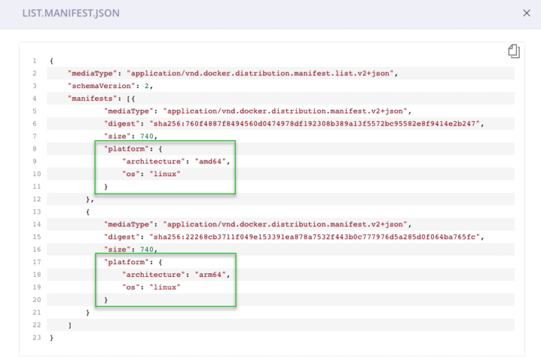Image resolution: width=541 pixels, height=362 pixels.
Task: Click line number 13 in the gutter
Action: [x=33, y=212]
